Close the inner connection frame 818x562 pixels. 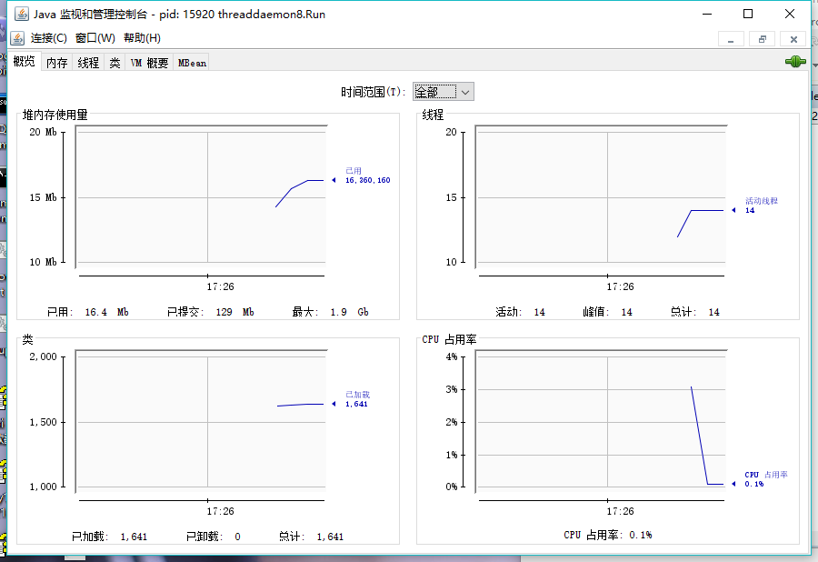793,39
